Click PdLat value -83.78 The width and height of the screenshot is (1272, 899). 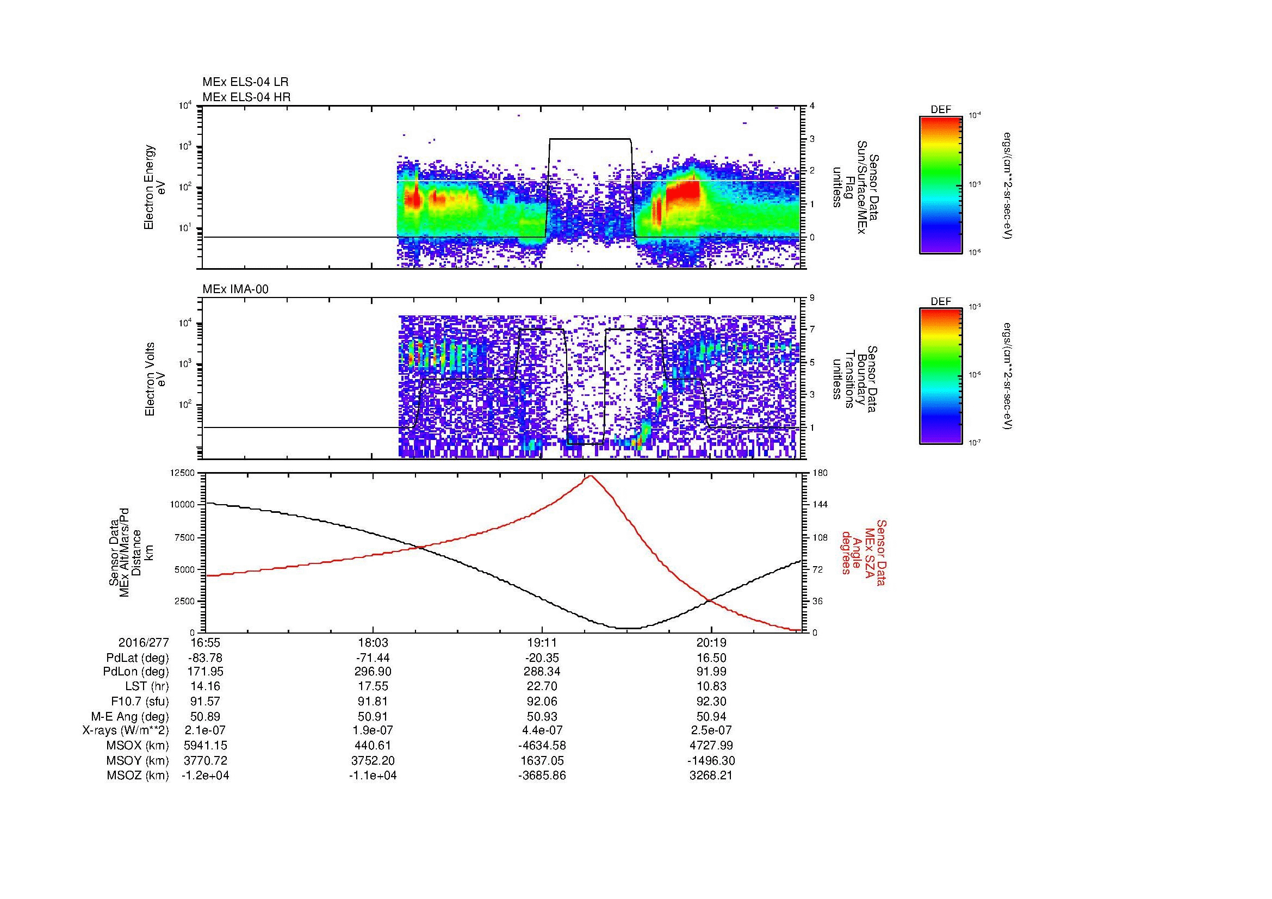(205, 658)
